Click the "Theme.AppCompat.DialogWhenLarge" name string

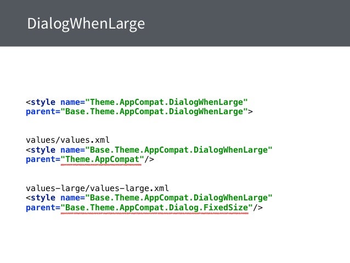[167, 102]
